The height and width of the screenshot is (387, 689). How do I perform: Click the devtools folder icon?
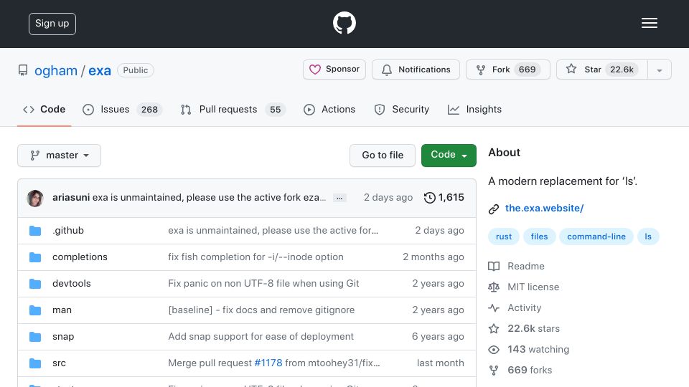tap(35, 284)
